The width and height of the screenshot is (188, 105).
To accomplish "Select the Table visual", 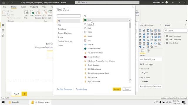I will click(x=144, y=43).
